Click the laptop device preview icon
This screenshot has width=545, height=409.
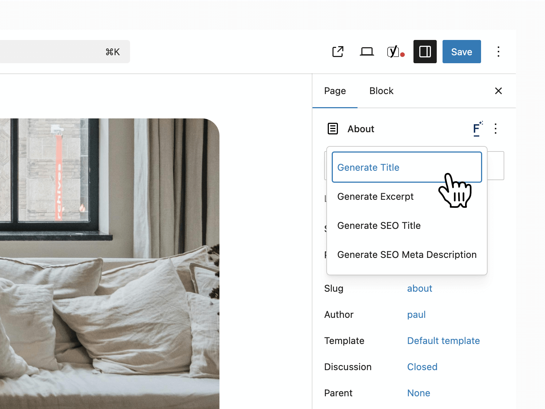[367, 52]
